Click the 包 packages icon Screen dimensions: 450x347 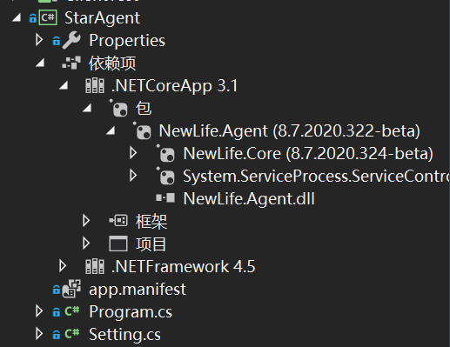(x=118, y=108)
